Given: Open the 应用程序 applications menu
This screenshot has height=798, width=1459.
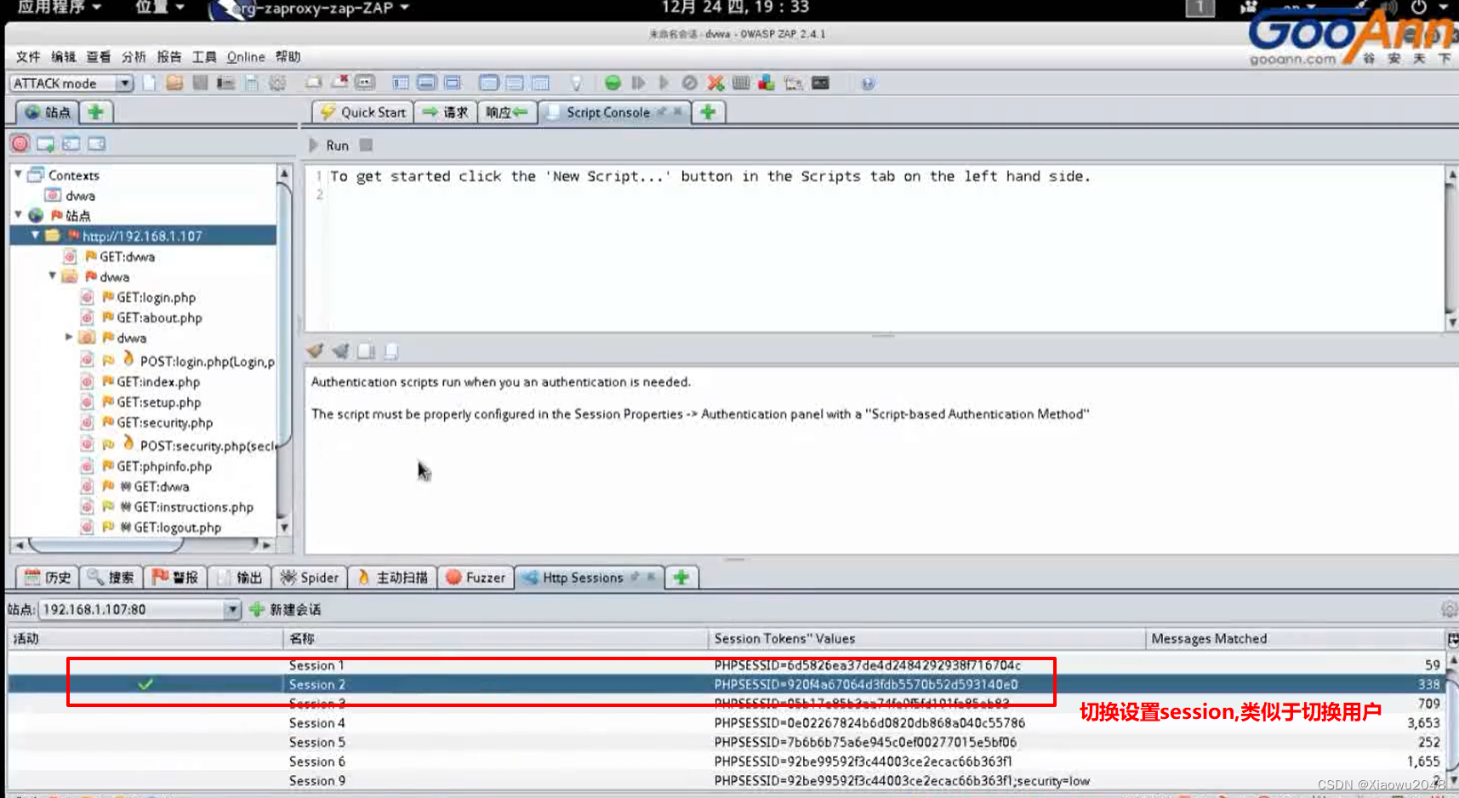Looking at the screenshot, I should 59,8.
